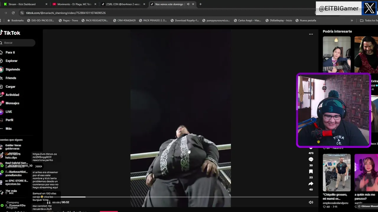
Task: Open the Mensajes inbox
Action: point(10,103)
